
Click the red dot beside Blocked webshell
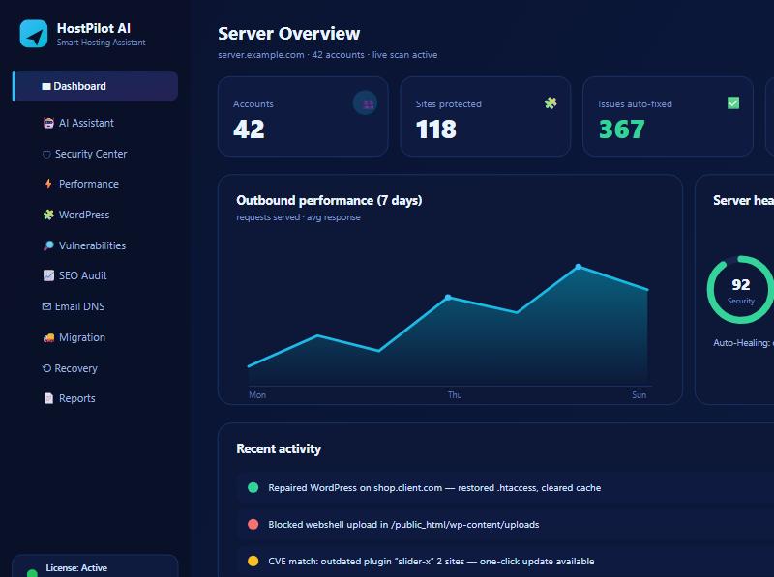(253, 524)
